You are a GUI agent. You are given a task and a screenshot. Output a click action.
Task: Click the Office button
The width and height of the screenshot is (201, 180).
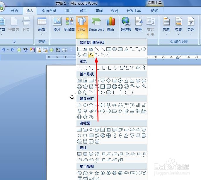2,7
